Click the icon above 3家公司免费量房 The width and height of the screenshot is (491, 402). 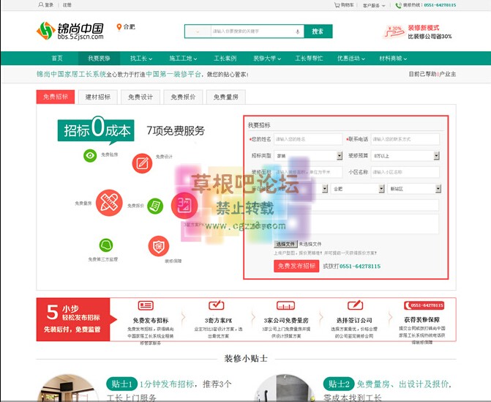pos(285,305)
